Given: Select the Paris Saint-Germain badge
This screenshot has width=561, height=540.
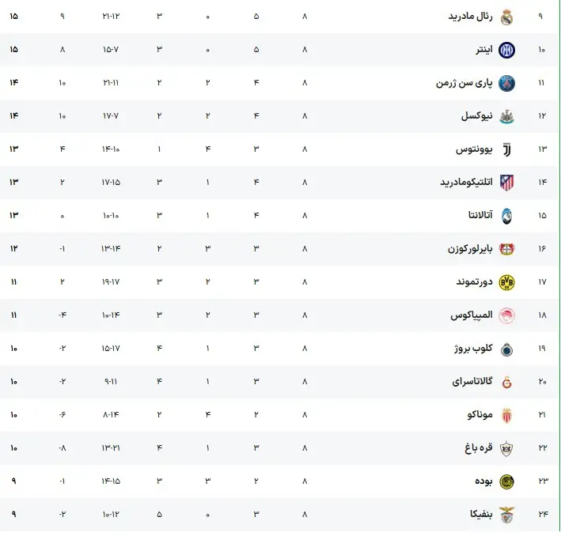Looking at the screenshot, I should pyautogui.click(x=507, y=83).
